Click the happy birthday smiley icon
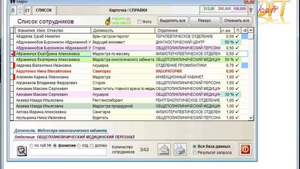The image size is (300, 169). click(x=108, y=21)
